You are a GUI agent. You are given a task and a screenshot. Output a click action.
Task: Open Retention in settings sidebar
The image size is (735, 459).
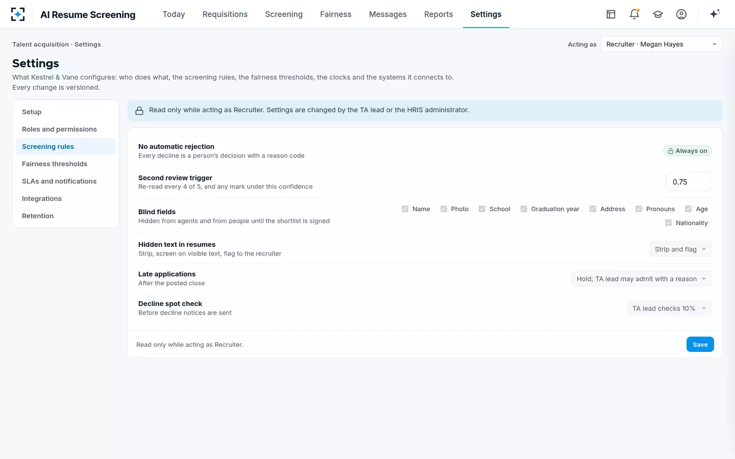pos(66,216)
